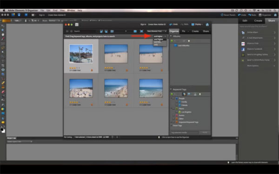
Task: Collapse the Albums panel
Action: tap(171, 36)
